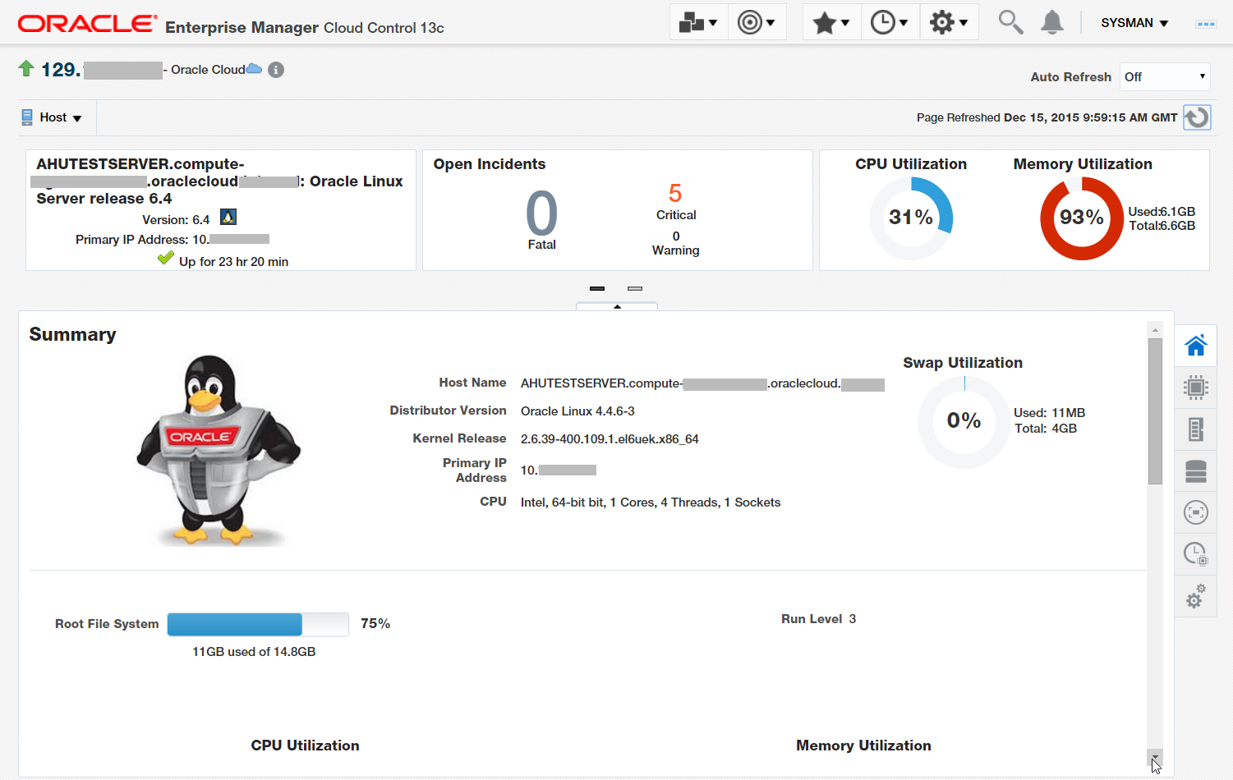Click the Oracle logo
The image size is (1233, 780).
pos(87,24)
